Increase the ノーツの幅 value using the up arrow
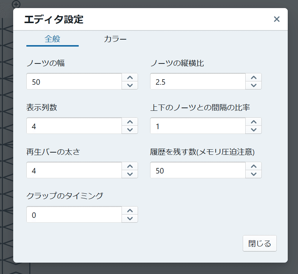Viewport: 298px width, 274px height. (x=130, y=77)
